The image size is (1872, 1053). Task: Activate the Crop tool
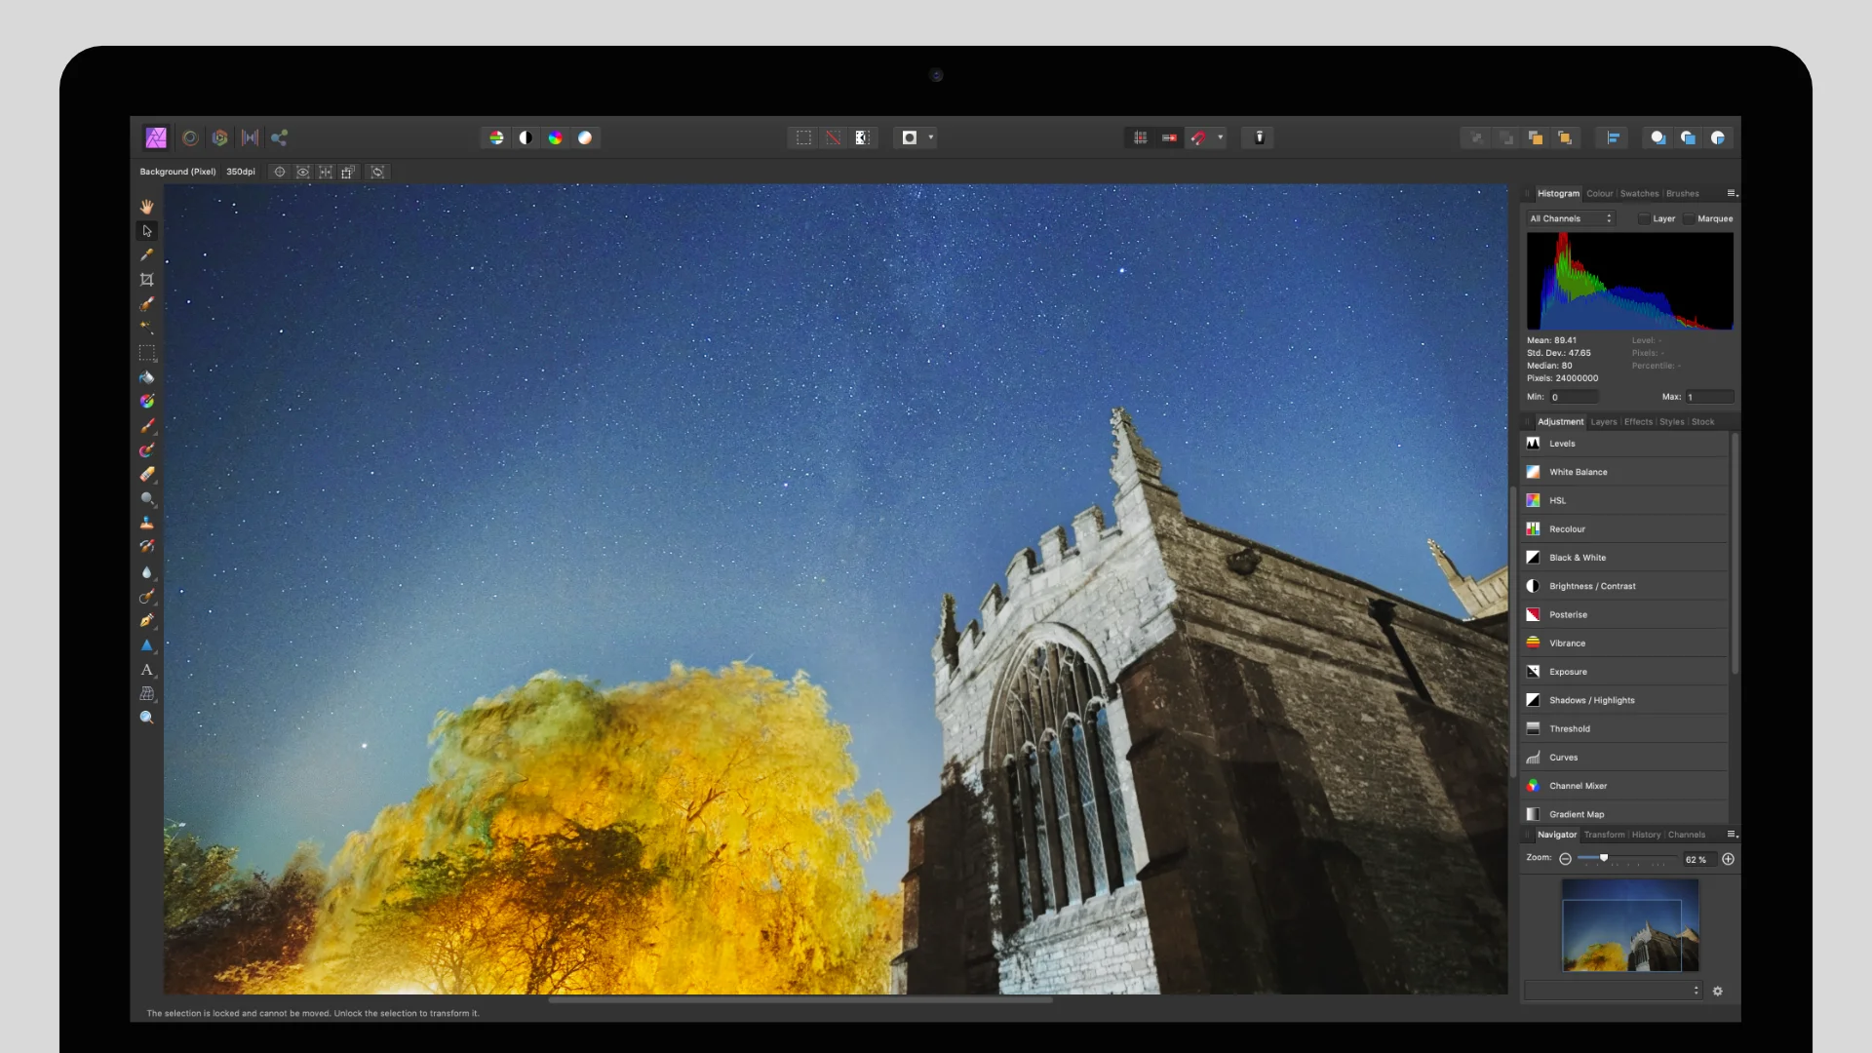(x=146, y=280)
